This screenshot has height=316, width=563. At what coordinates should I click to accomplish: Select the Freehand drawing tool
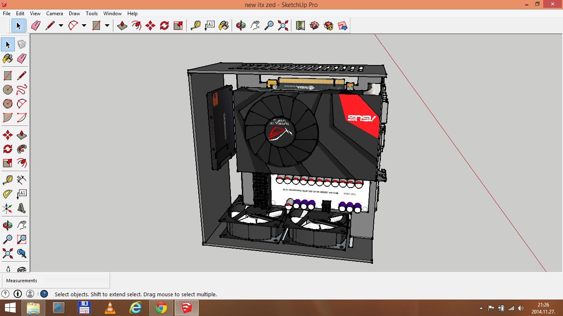pyautogui.click(x=22, y=90)
